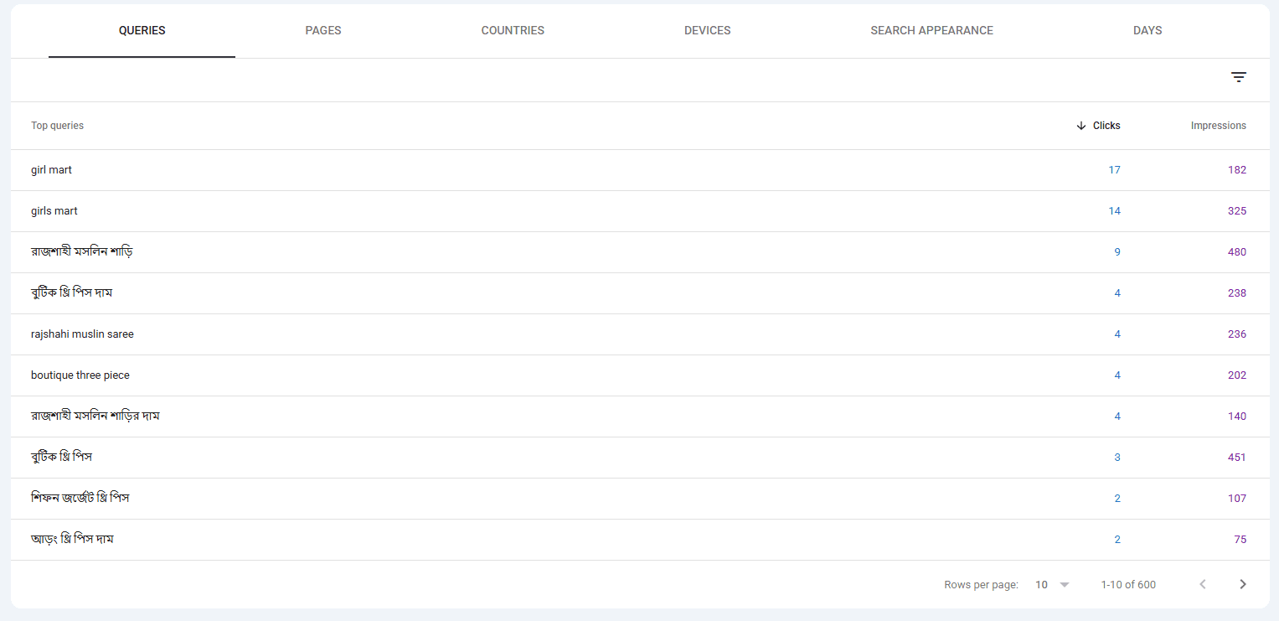Open the 'boutique three piece' query
The image size is (1279, 621).
(x=80, y=375)
